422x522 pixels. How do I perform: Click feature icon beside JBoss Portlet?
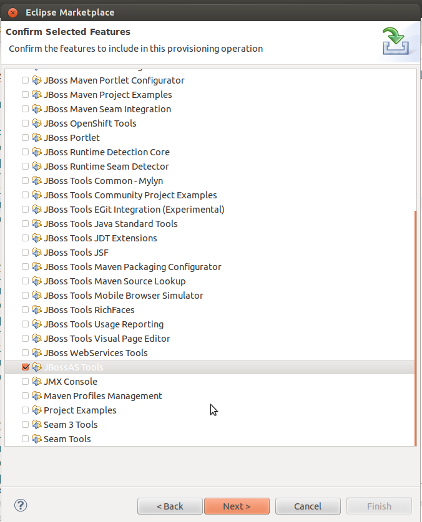[37, 137]
